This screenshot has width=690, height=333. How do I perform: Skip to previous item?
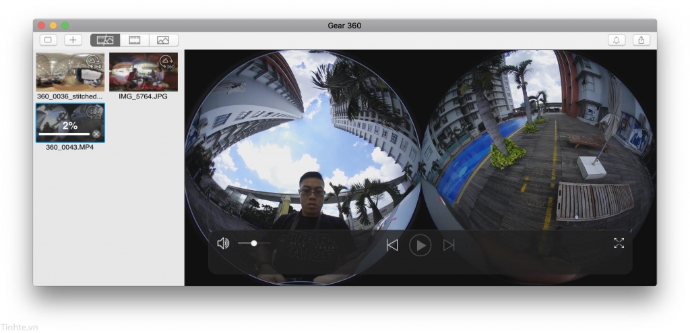click(392, 245)
